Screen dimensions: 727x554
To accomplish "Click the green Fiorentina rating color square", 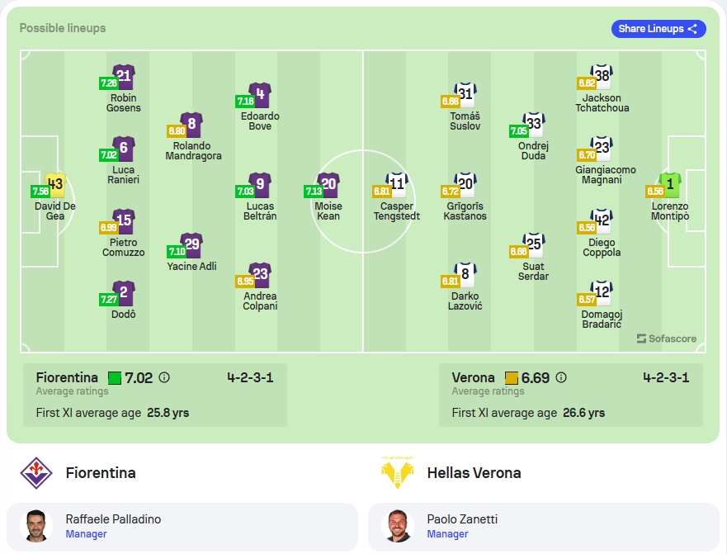I will point(115,378).
